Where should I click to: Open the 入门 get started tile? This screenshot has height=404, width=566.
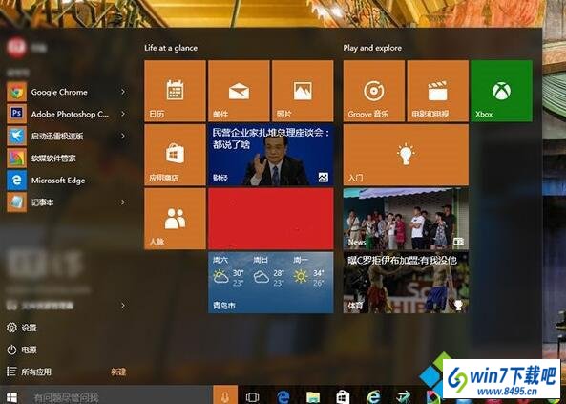click(x=406, y=155)
